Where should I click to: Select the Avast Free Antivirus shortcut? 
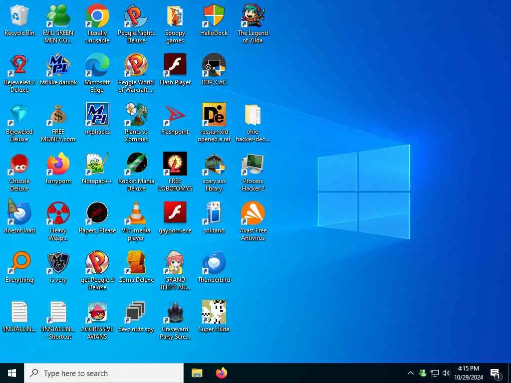tap(253, 213)
